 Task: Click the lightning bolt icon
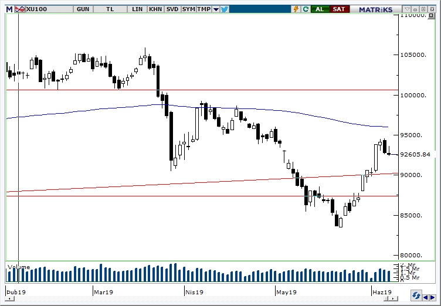point(296,9)
